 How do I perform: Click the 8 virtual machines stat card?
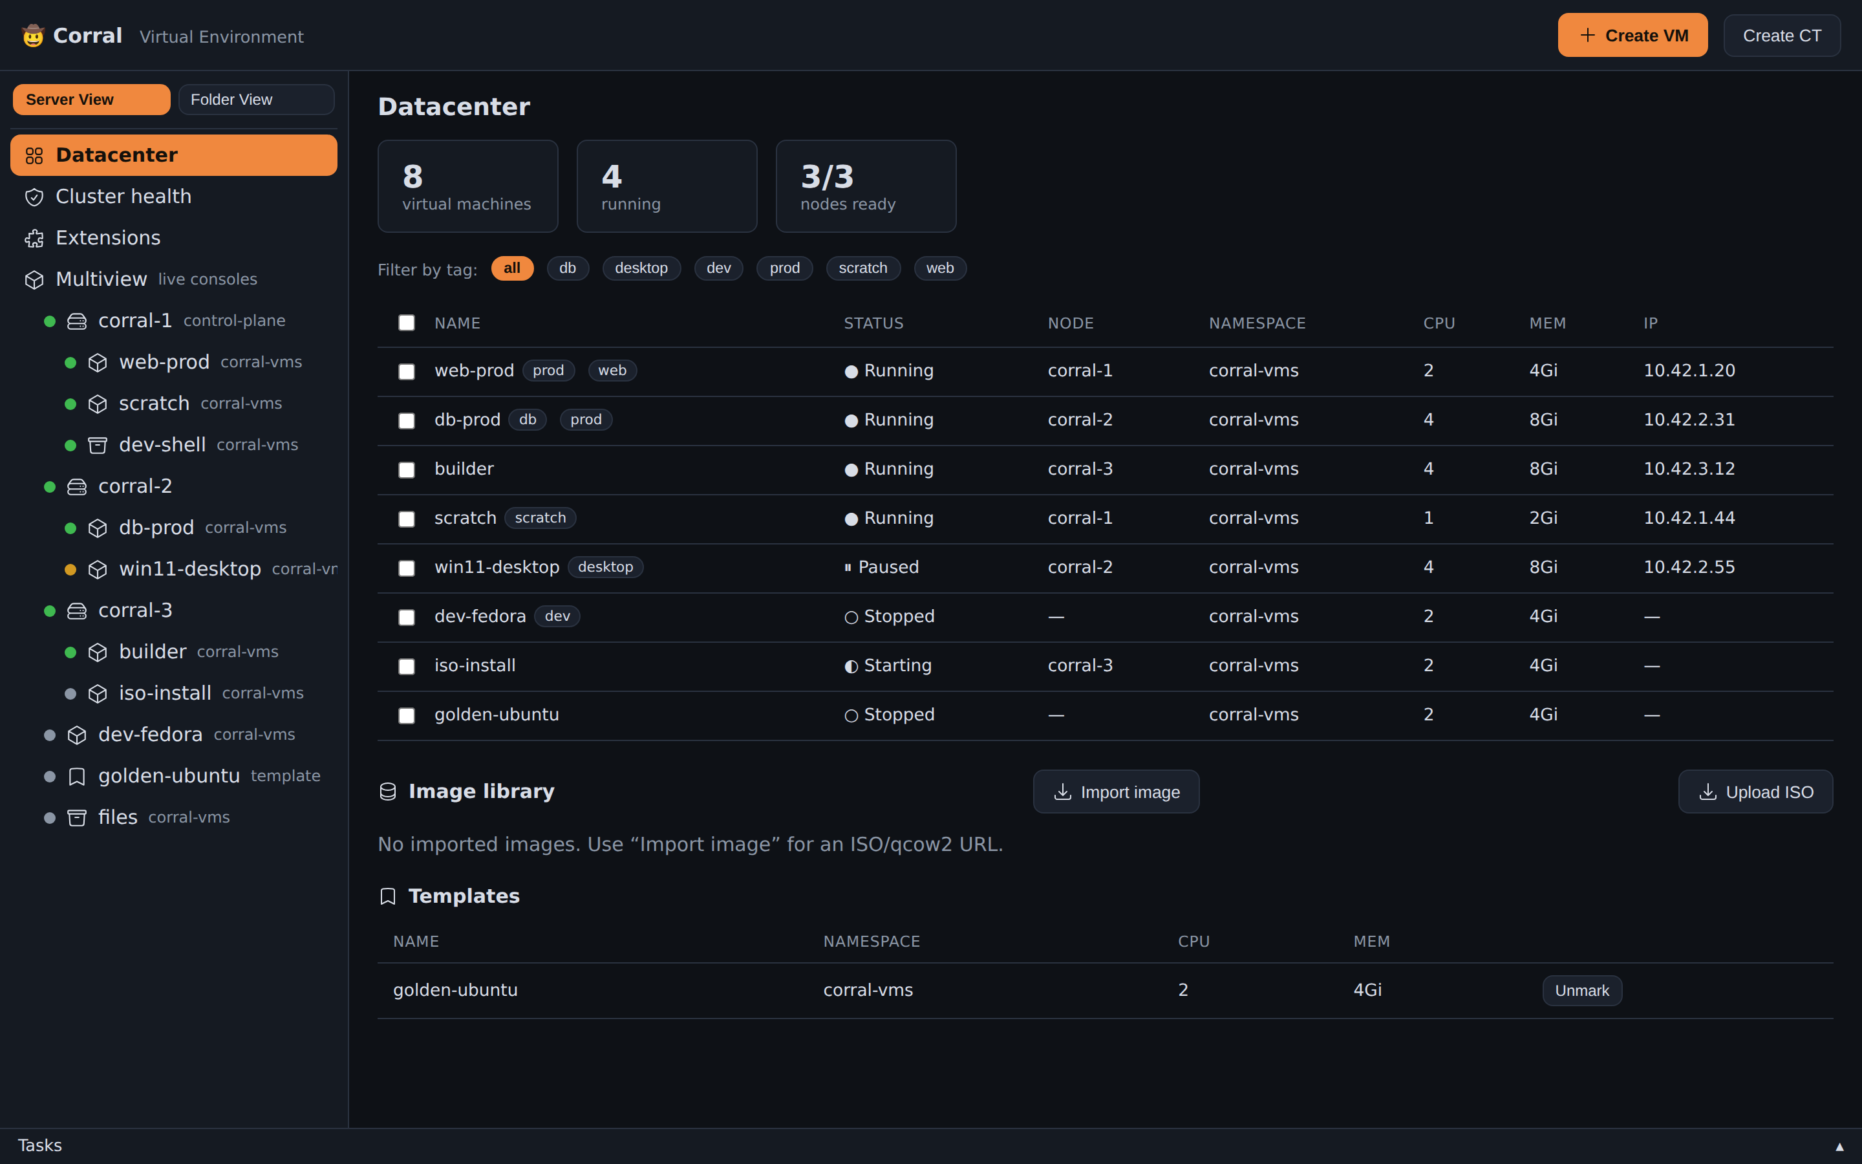(468, 186)
